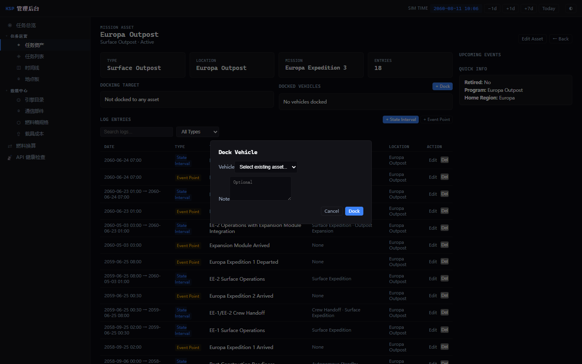Viewport: 582px width, 364px height.
Task: Open 任务列表 icon in sidebar
Action: tap(19, 56)
